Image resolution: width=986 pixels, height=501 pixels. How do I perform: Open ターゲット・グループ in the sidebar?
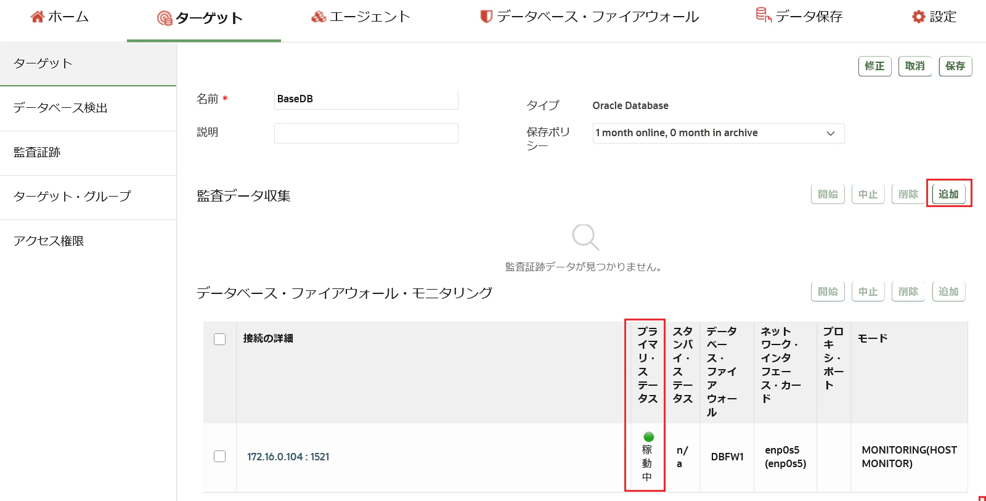(88, 197)
